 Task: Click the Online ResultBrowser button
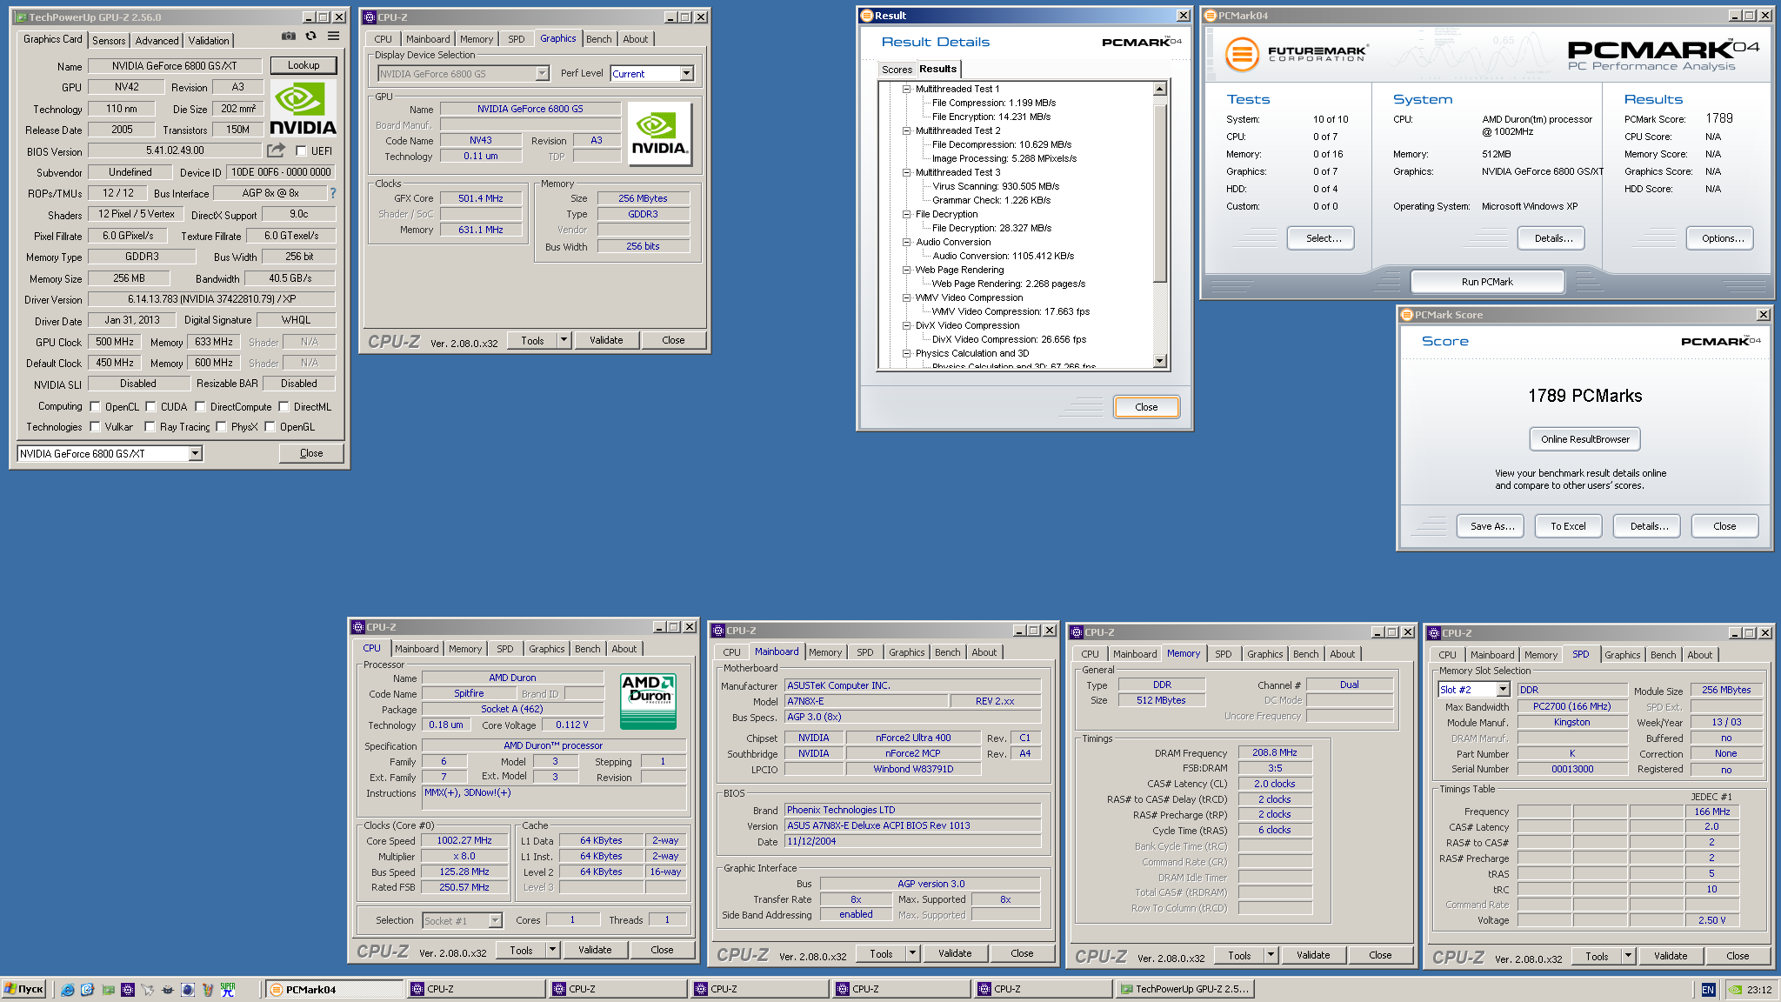point(1585,439)
